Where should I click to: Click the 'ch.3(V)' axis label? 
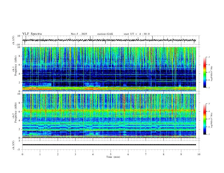14,145
